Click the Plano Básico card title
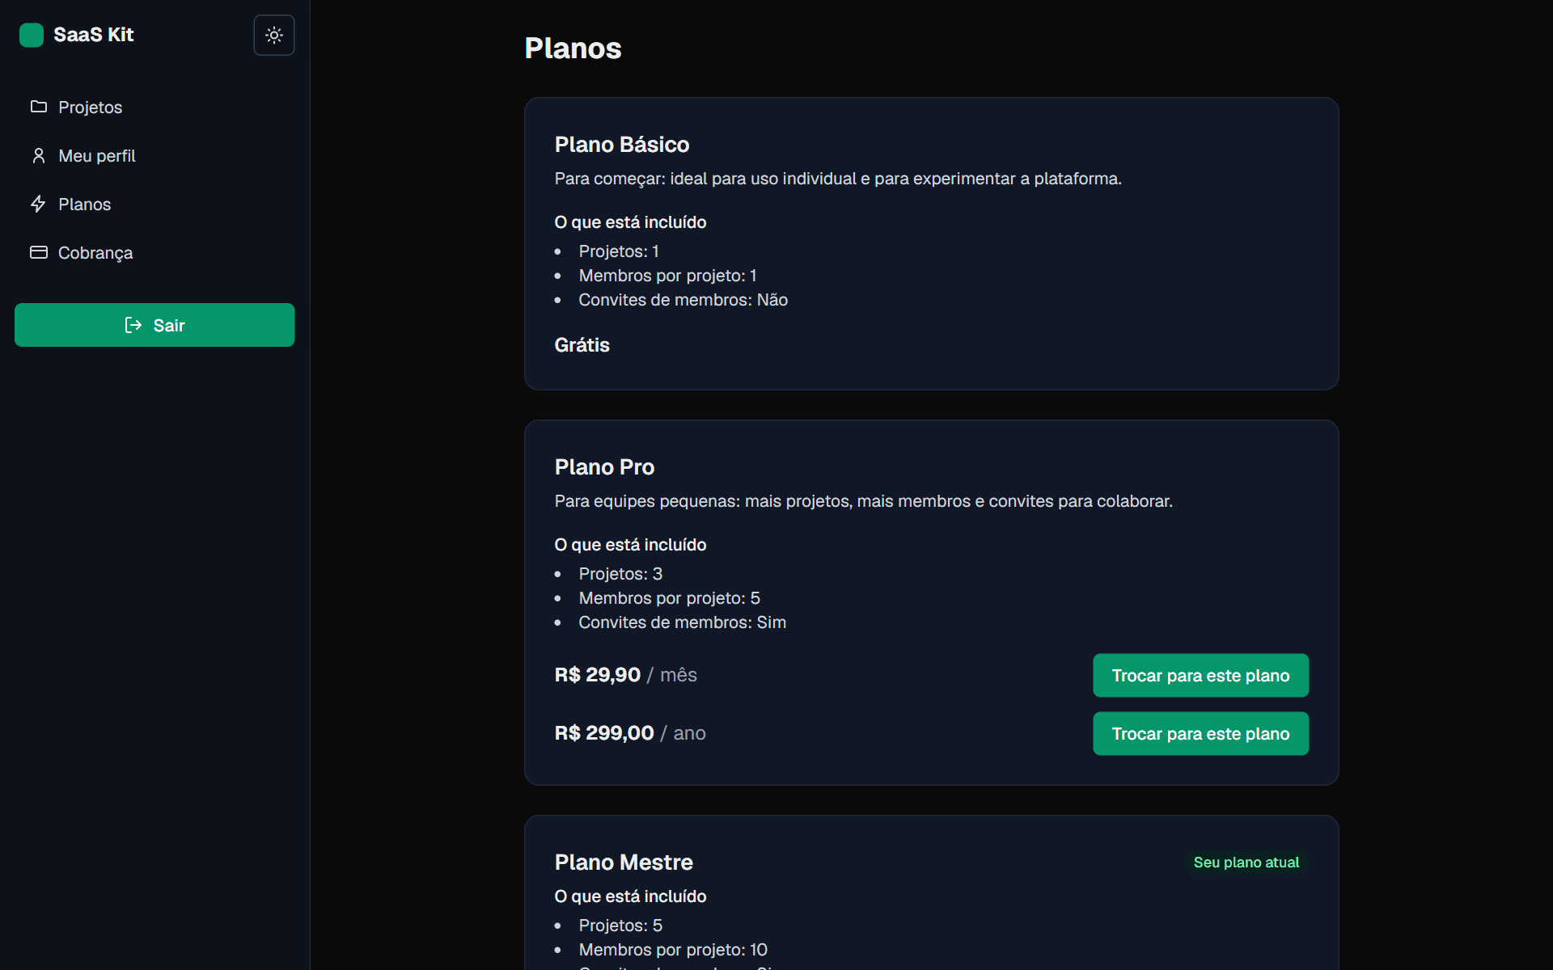The image size is (1553, 970). click(x=622, y=145)
